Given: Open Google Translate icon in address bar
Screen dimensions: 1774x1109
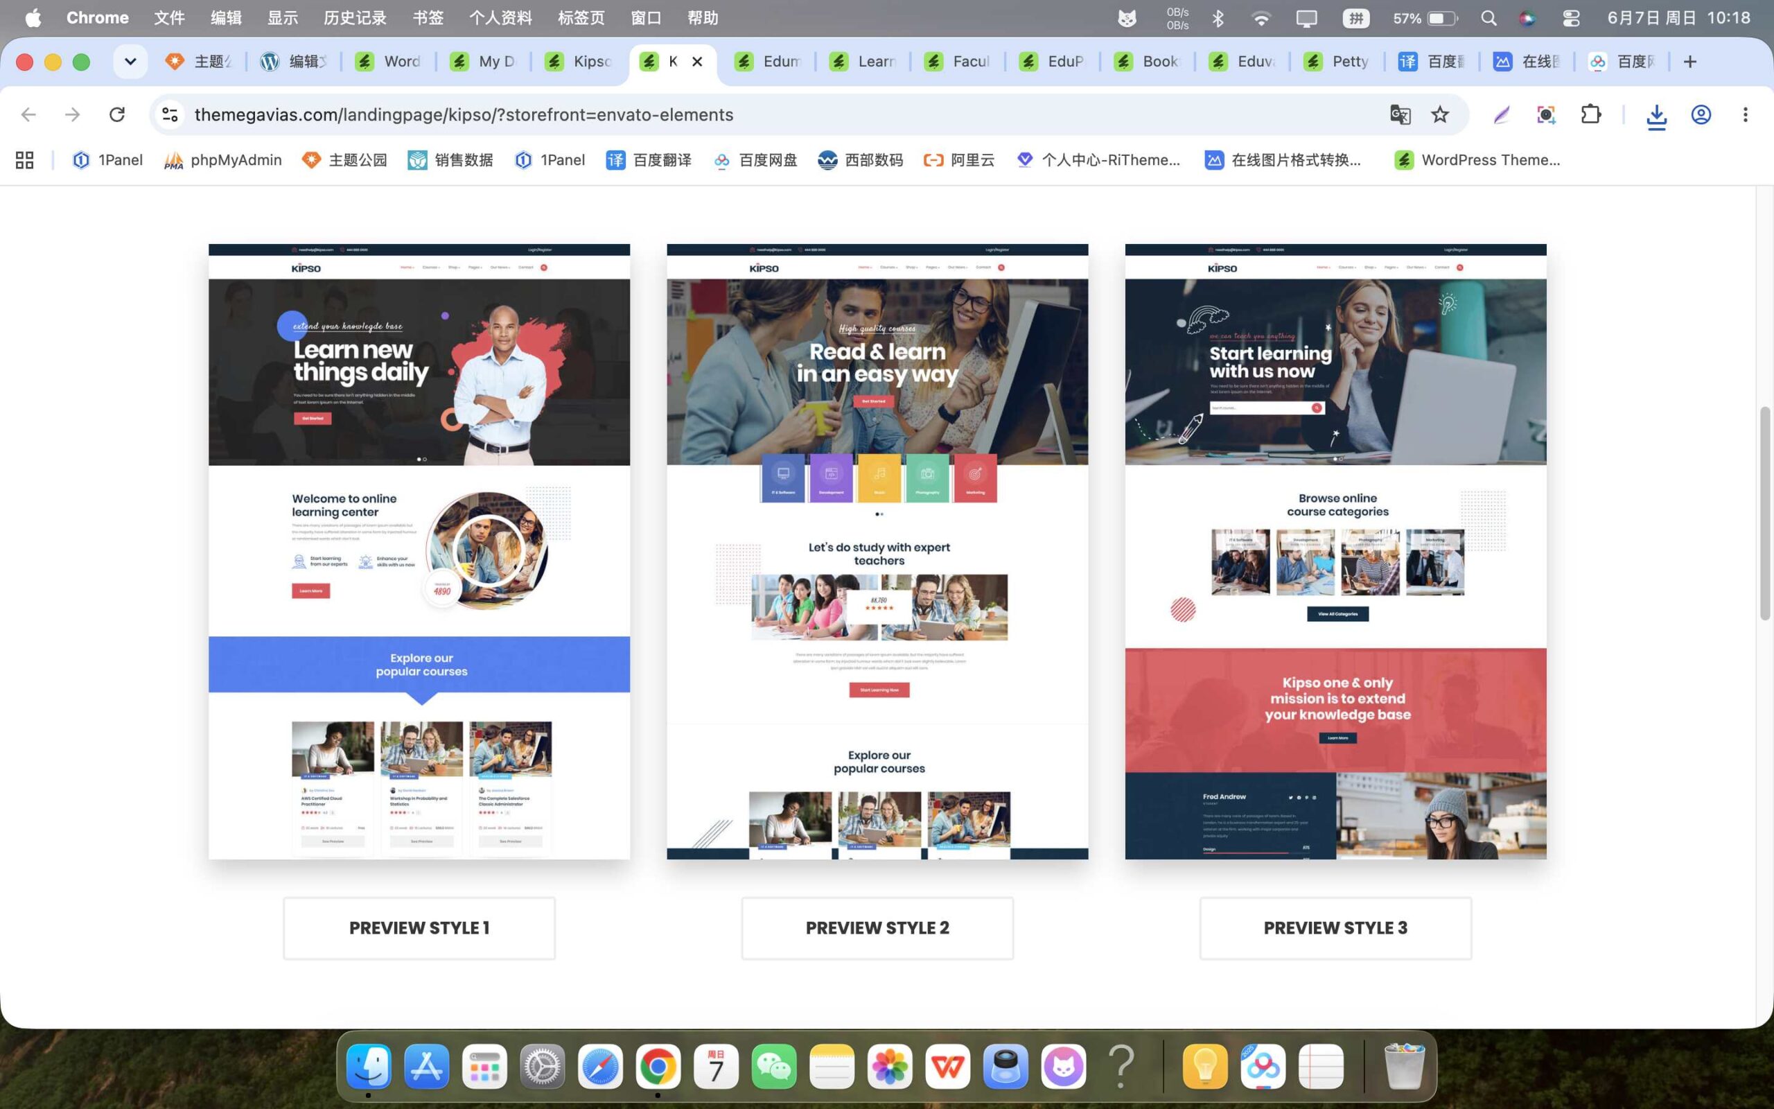Looking at the screenshot, I should (x=1400, y=114).
